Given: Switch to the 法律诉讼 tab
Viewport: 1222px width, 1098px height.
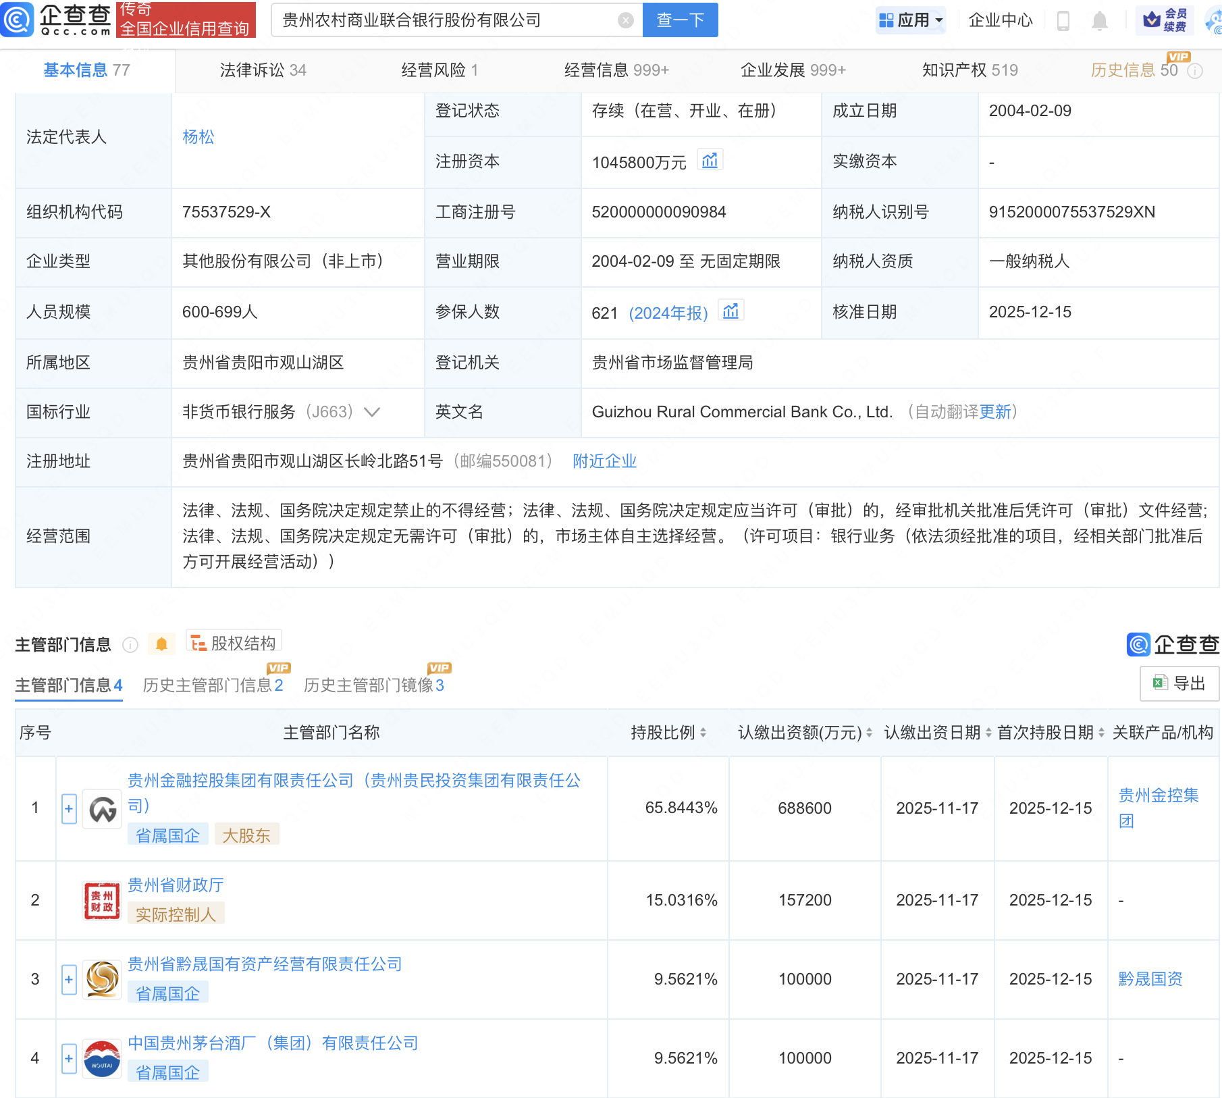Looking at the screenshot, I should (263, 70).
